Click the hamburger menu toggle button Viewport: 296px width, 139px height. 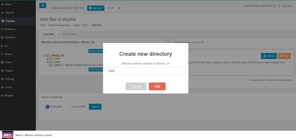[42, 5]
